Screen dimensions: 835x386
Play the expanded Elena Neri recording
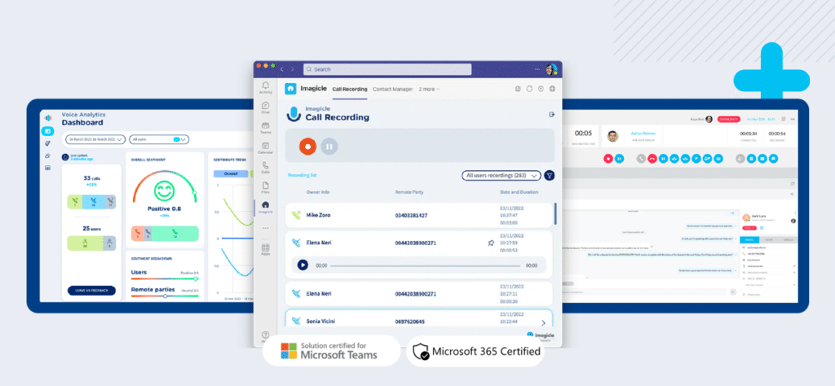point(303,265)
